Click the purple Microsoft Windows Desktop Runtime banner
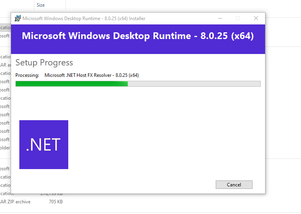This screenshot has width=301, height=214. coord(138,39)
